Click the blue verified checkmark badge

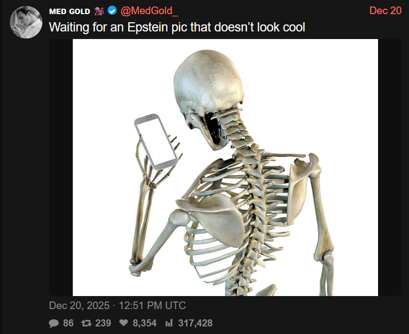(x=112, y=11)
